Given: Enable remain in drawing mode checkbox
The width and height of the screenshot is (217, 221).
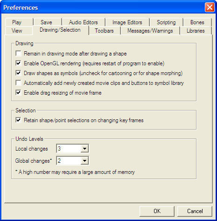Looking at the screenshot, I should tap(18, 54).
